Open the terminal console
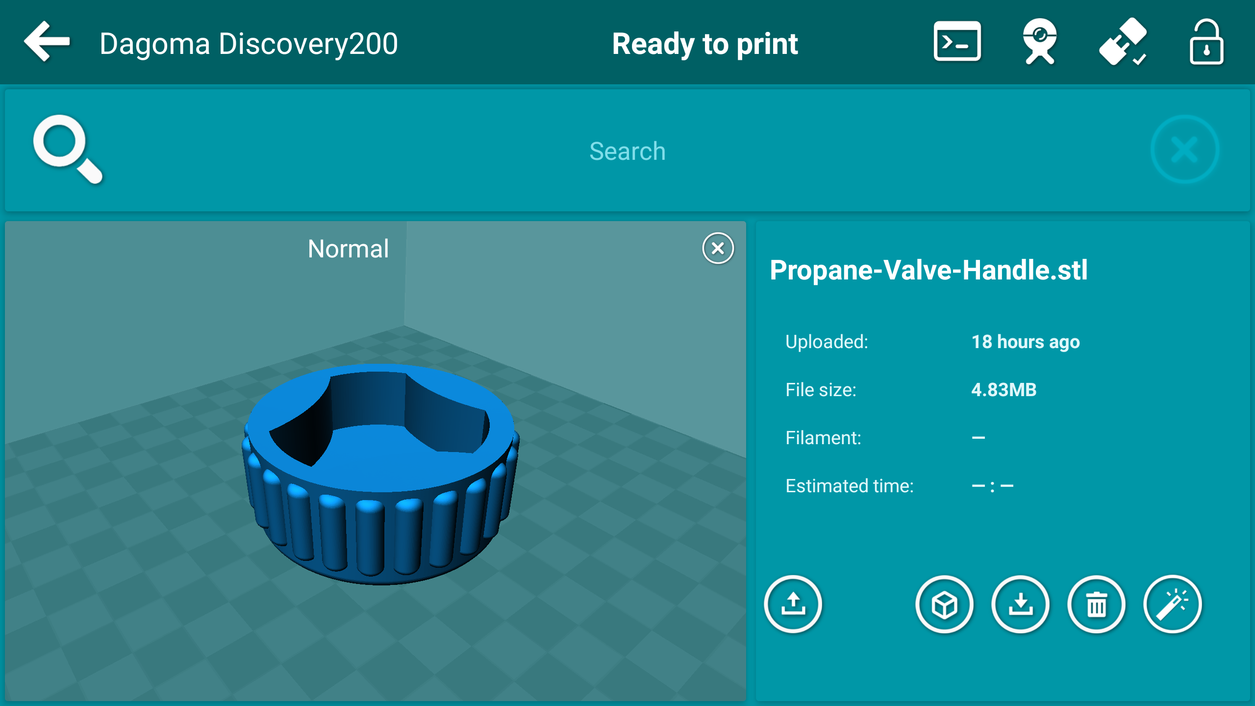 pos(957,43)
